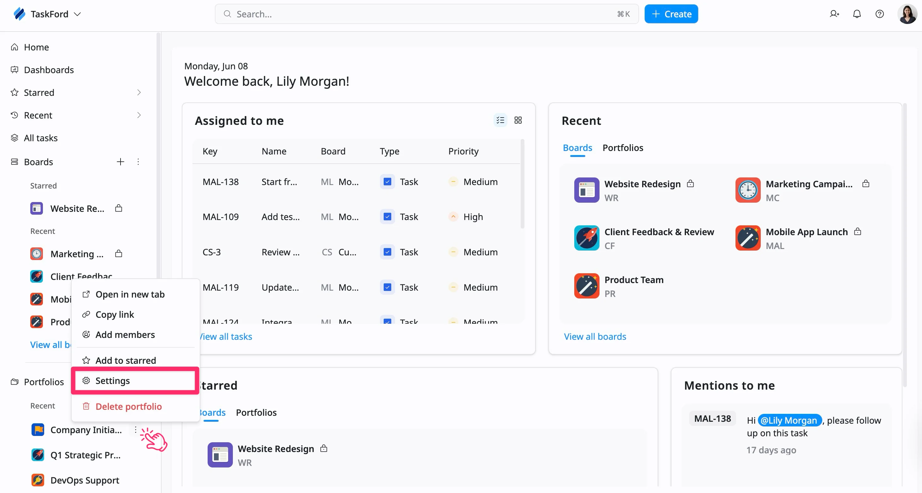Open MAL-138 tag in Mentions
922x493 pixels.
coord(712,419)
